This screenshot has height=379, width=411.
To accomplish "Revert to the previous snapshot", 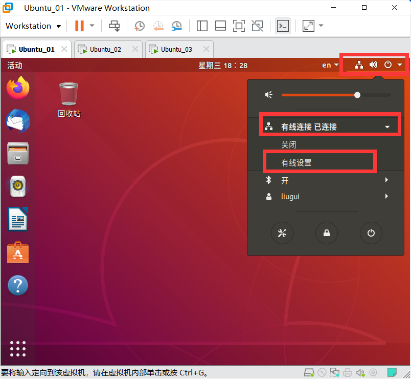I will coord(158,26).
